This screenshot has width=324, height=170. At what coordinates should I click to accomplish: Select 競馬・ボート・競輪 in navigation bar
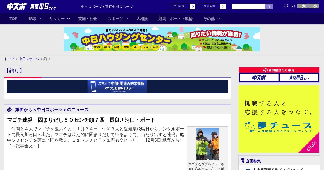tap(175, 19)
